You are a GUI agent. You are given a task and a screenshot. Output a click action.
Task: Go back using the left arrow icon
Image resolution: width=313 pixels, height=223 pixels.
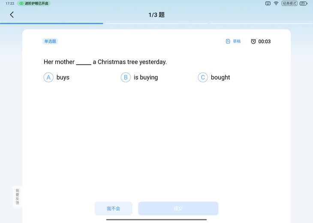(x=12, y=15)
